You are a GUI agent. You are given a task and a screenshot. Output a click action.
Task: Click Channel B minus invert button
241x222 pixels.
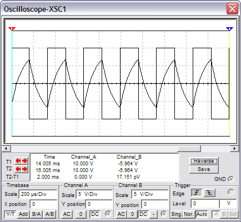click(153, 214)
